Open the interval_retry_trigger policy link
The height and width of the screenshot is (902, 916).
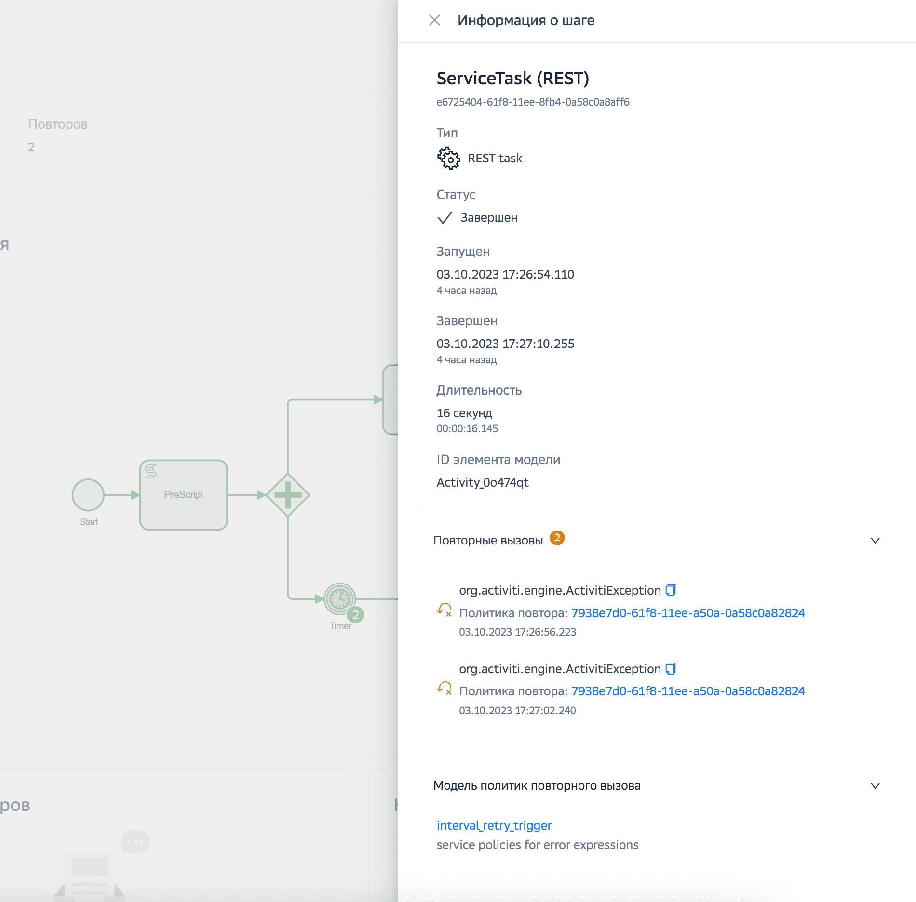point(494,825)
